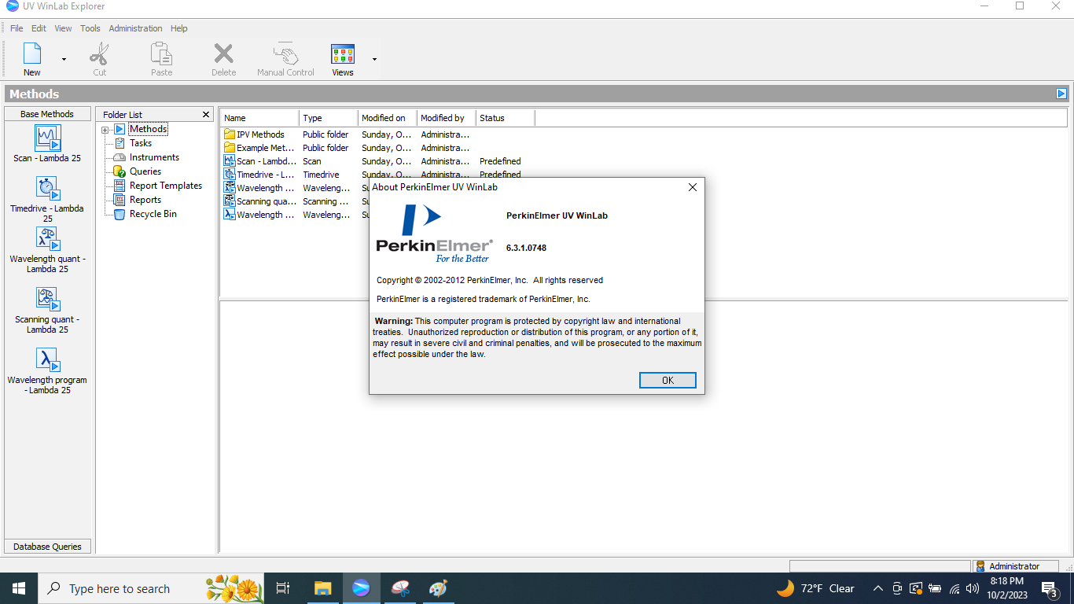The image size is (1074, 604).
Task: Select Recycle Bin in the folder tree
Action: coord(153,214)
